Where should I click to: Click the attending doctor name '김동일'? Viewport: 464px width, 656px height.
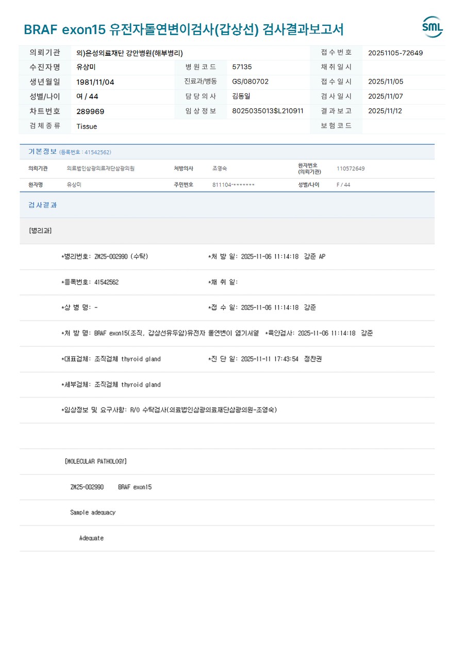click(241, 96)
